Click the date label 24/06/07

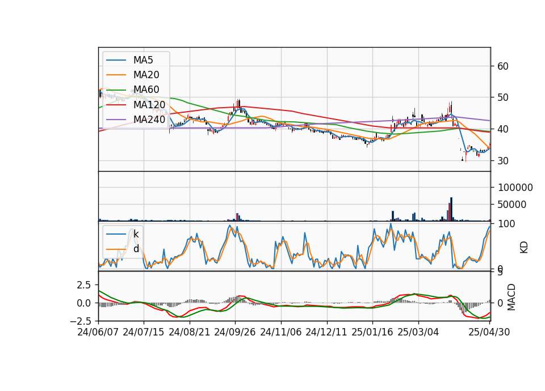point(98,332)
